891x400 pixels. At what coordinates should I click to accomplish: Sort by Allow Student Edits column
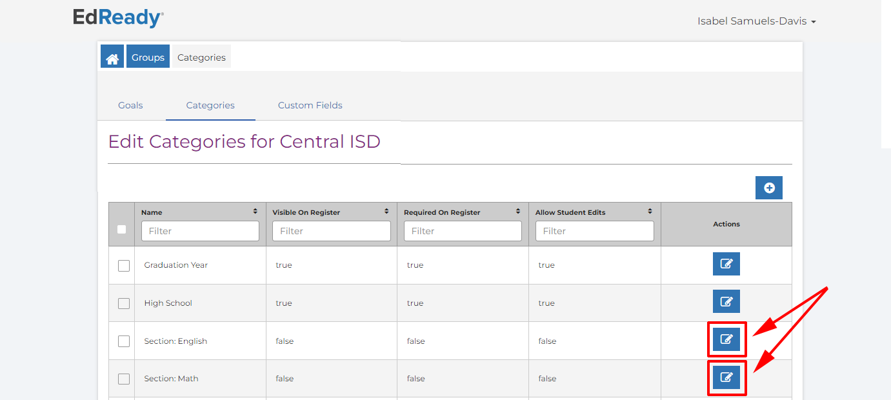[x=650, y=212]
